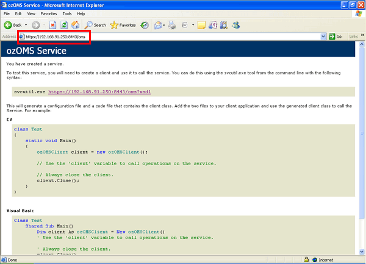Click the 'svcutil.exe' command text

point(29,92)
